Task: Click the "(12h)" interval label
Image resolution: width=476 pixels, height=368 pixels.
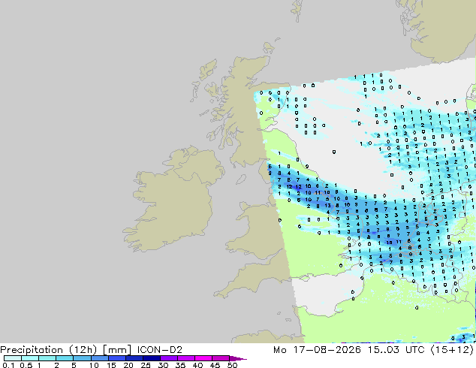Action: 83,350
